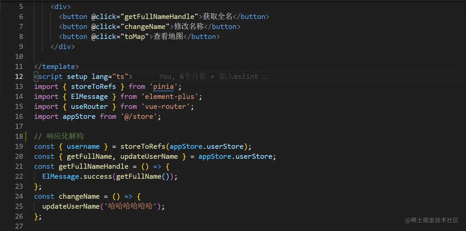Click line number 12 in the gutter
466x231 pixels.
click(19, 77)
